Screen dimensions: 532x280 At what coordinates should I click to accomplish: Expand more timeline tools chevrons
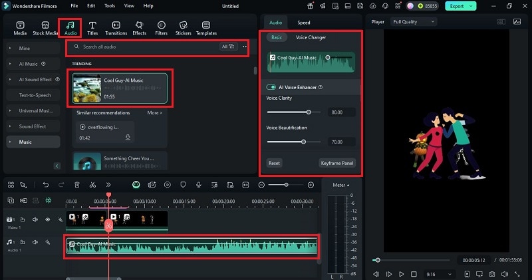[x=108, y=185]
